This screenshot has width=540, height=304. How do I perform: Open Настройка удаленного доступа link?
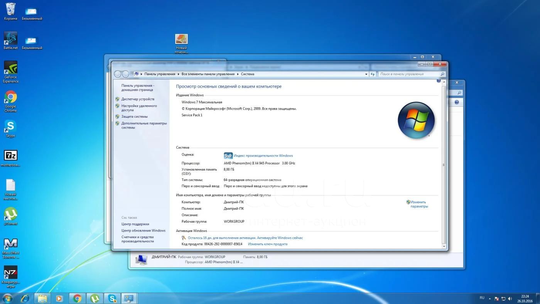pyautogui.click(x=139, y=108)
